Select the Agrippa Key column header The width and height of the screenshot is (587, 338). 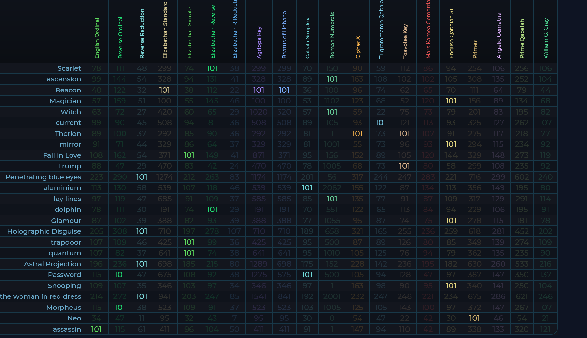(259, 42)
